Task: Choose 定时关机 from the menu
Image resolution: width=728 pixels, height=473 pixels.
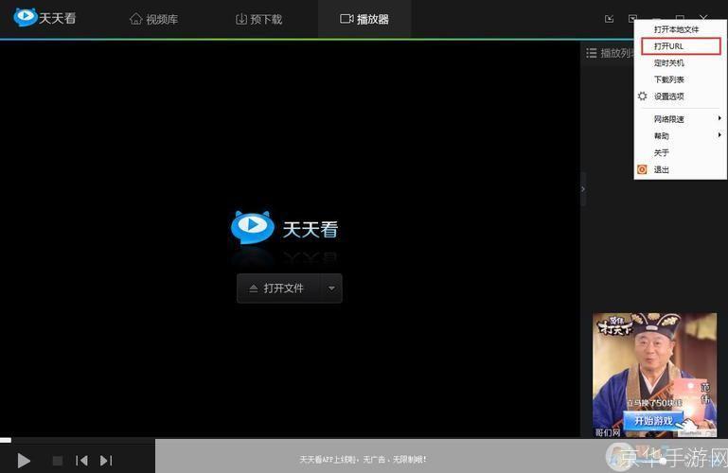Action: tap(668, 63)
